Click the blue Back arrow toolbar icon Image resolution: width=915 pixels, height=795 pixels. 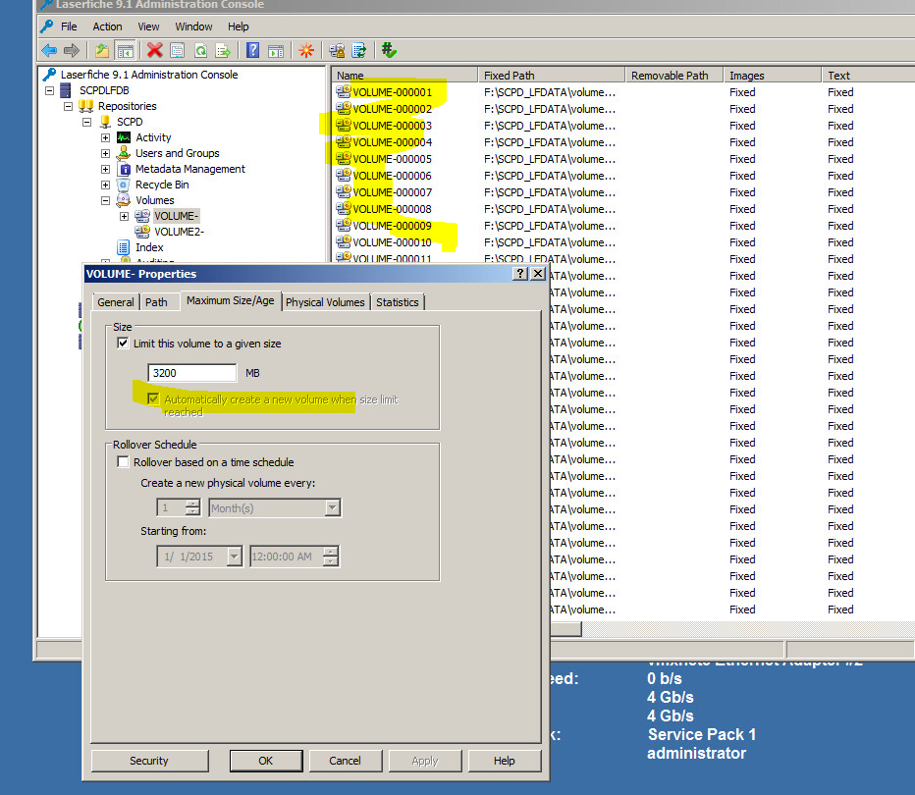coord(49,51)
